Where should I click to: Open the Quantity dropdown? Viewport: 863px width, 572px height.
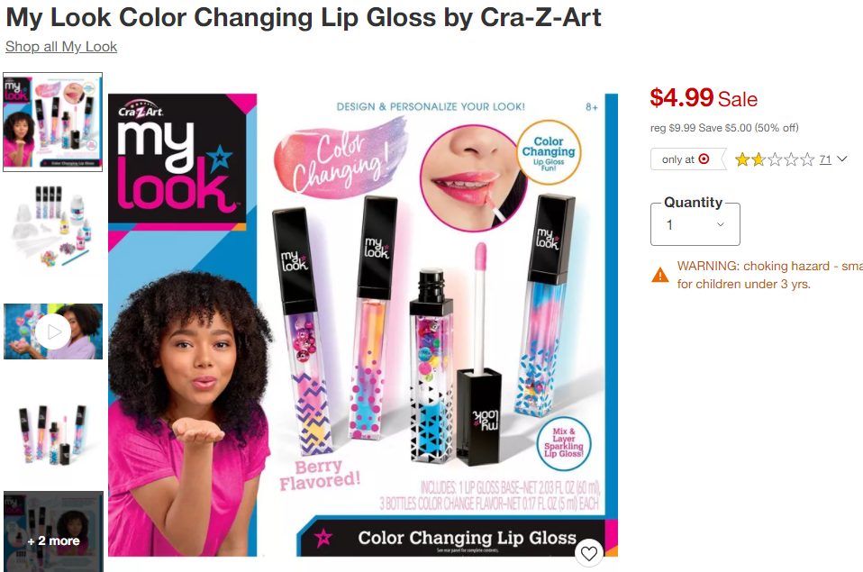(x=695, y=224)
